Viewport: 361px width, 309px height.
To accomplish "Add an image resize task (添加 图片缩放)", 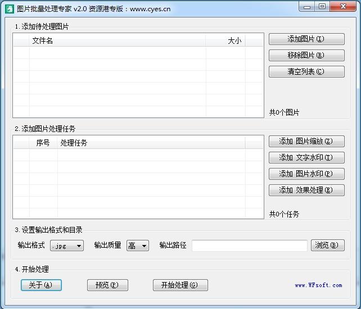I will click(306, 142).
